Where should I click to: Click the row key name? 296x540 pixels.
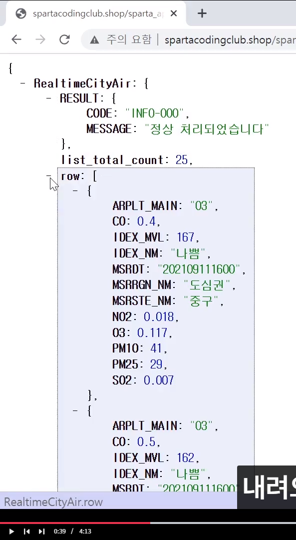click(70, 176)
